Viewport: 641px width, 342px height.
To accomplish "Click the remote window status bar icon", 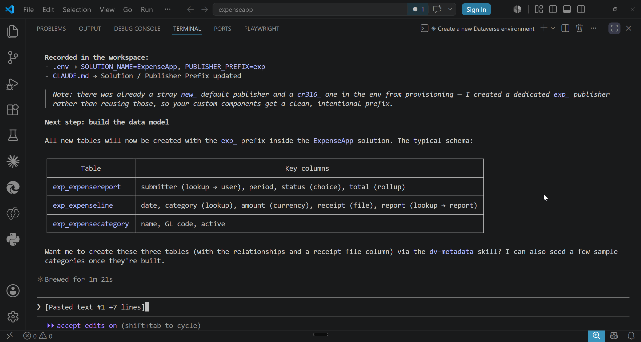I will (10, 336).
